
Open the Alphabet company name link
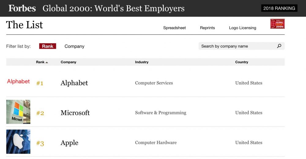point(74,83)
